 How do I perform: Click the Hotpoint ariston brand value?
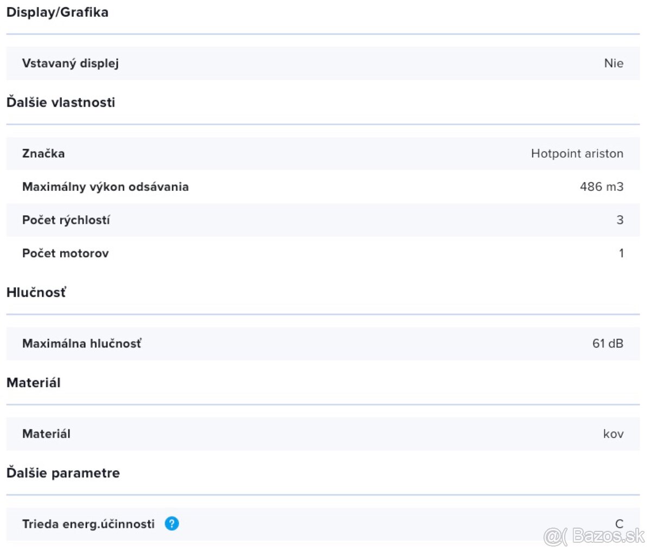pyautogui.click(x=577, y=153)
